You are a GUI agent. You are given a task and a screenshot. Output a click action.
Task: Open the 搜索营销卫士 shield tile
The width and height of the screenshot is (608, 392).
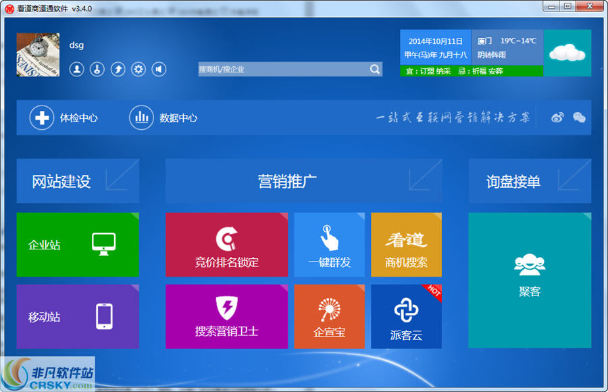pos(227,316)
